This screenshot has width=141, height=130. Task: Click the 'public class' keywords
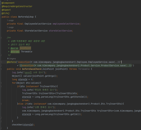[x=9, y=17]
